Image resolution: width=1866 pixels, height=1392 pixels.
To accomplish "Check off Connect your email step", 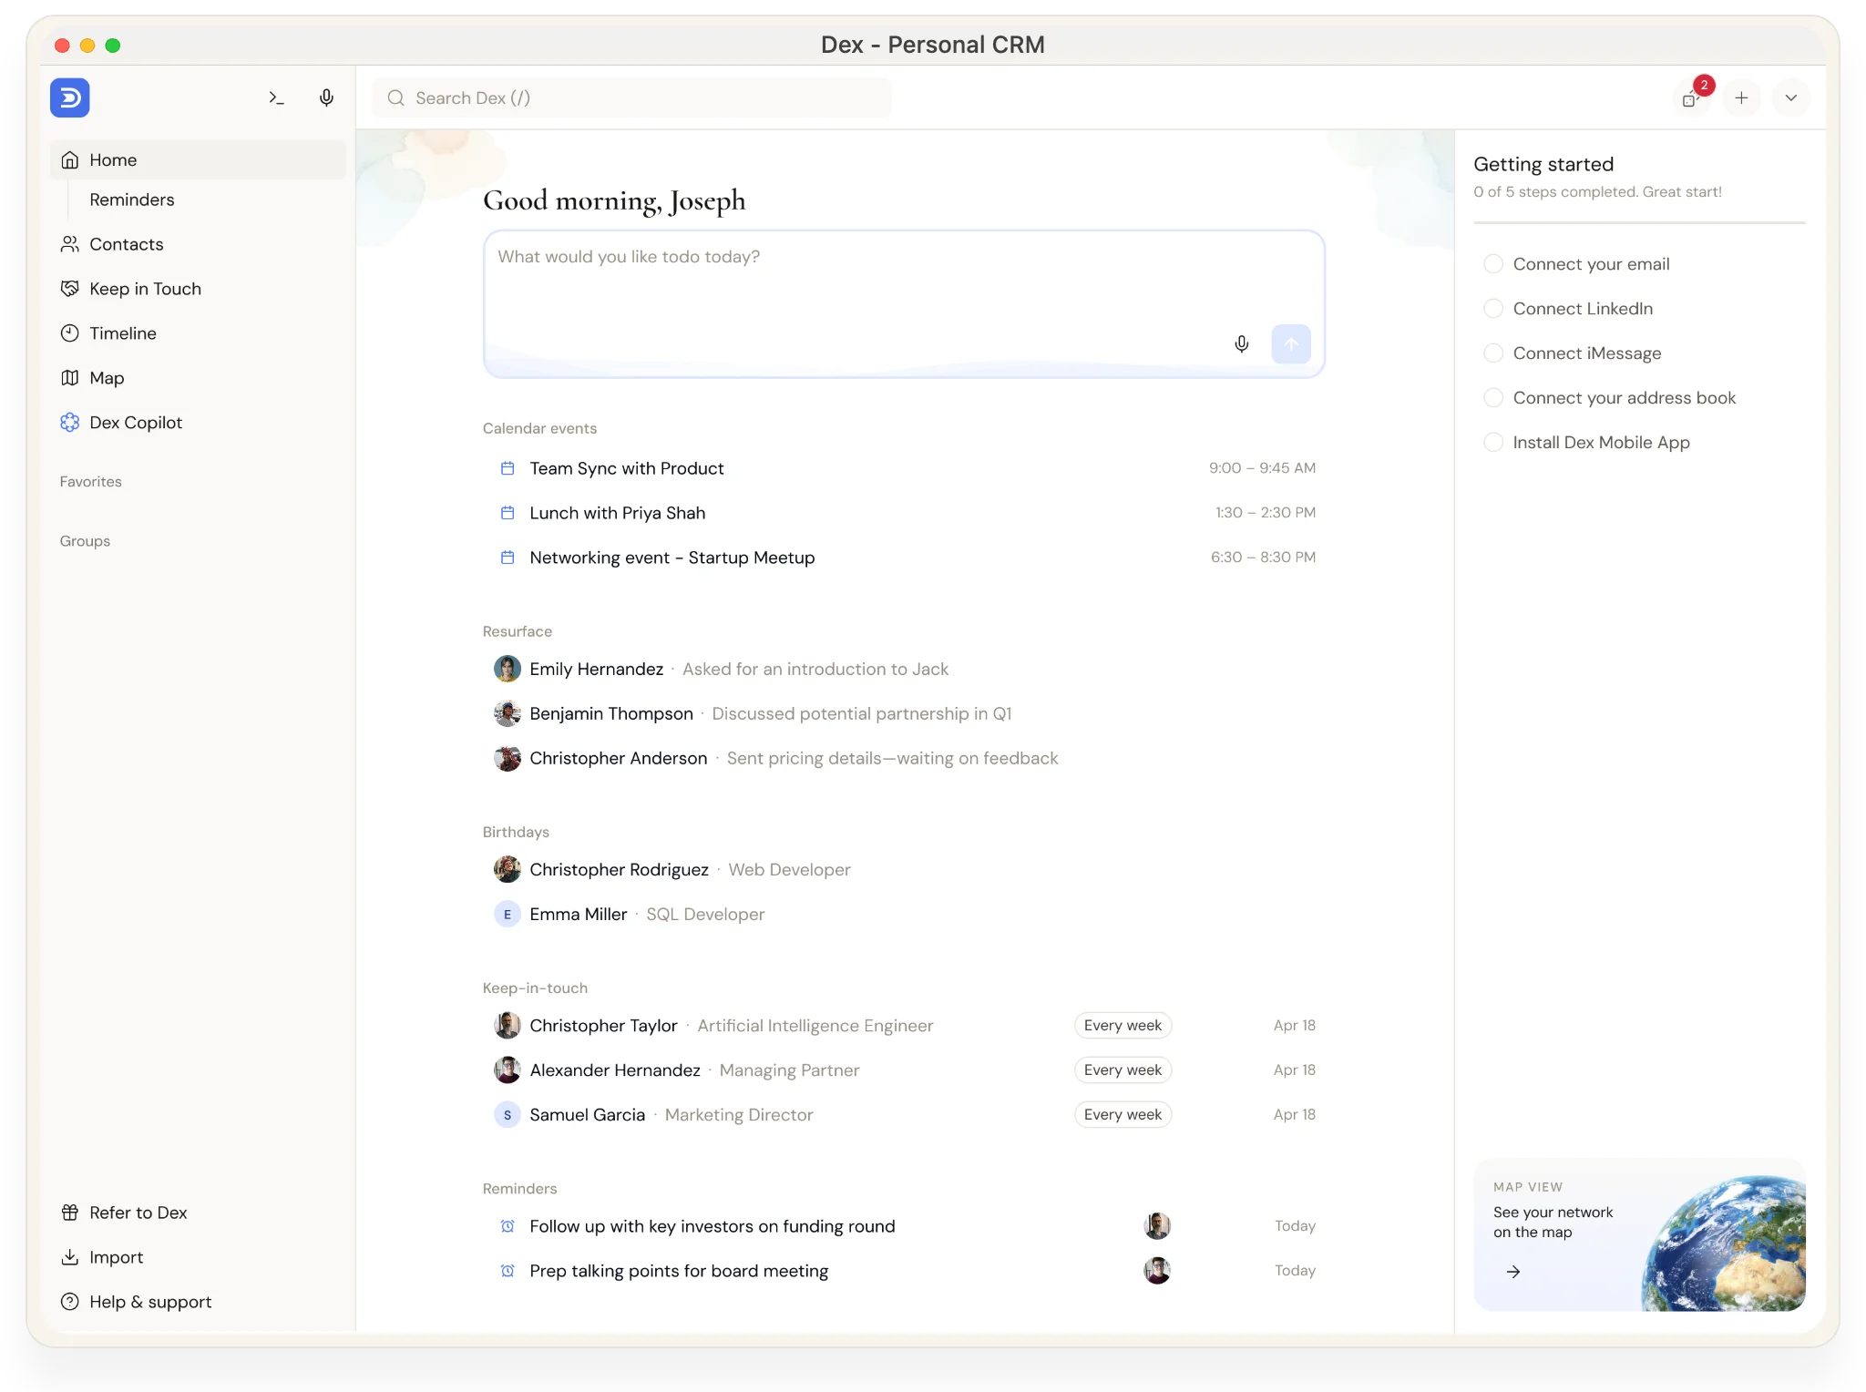I will (x=1493, y=264).
